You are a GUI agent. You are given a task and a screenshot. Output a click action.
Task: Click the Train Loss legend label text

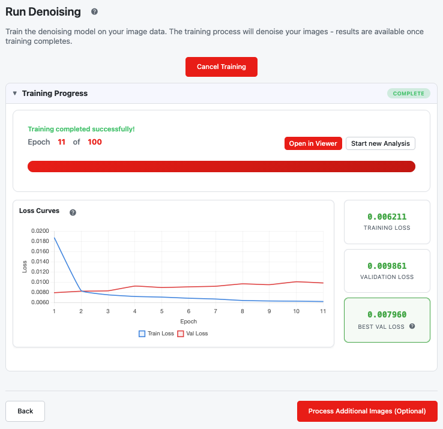160,334
